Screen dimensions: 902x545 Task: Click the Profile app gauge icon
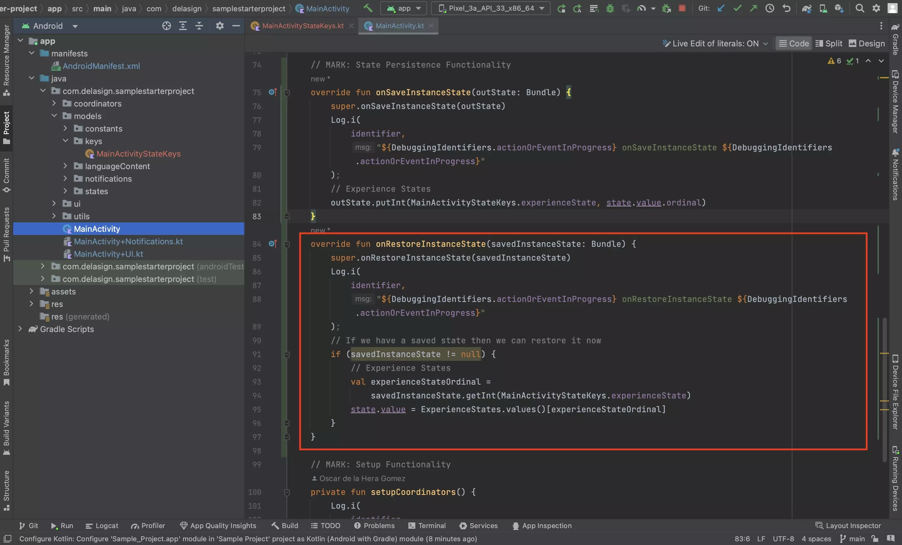pos(641,8)
